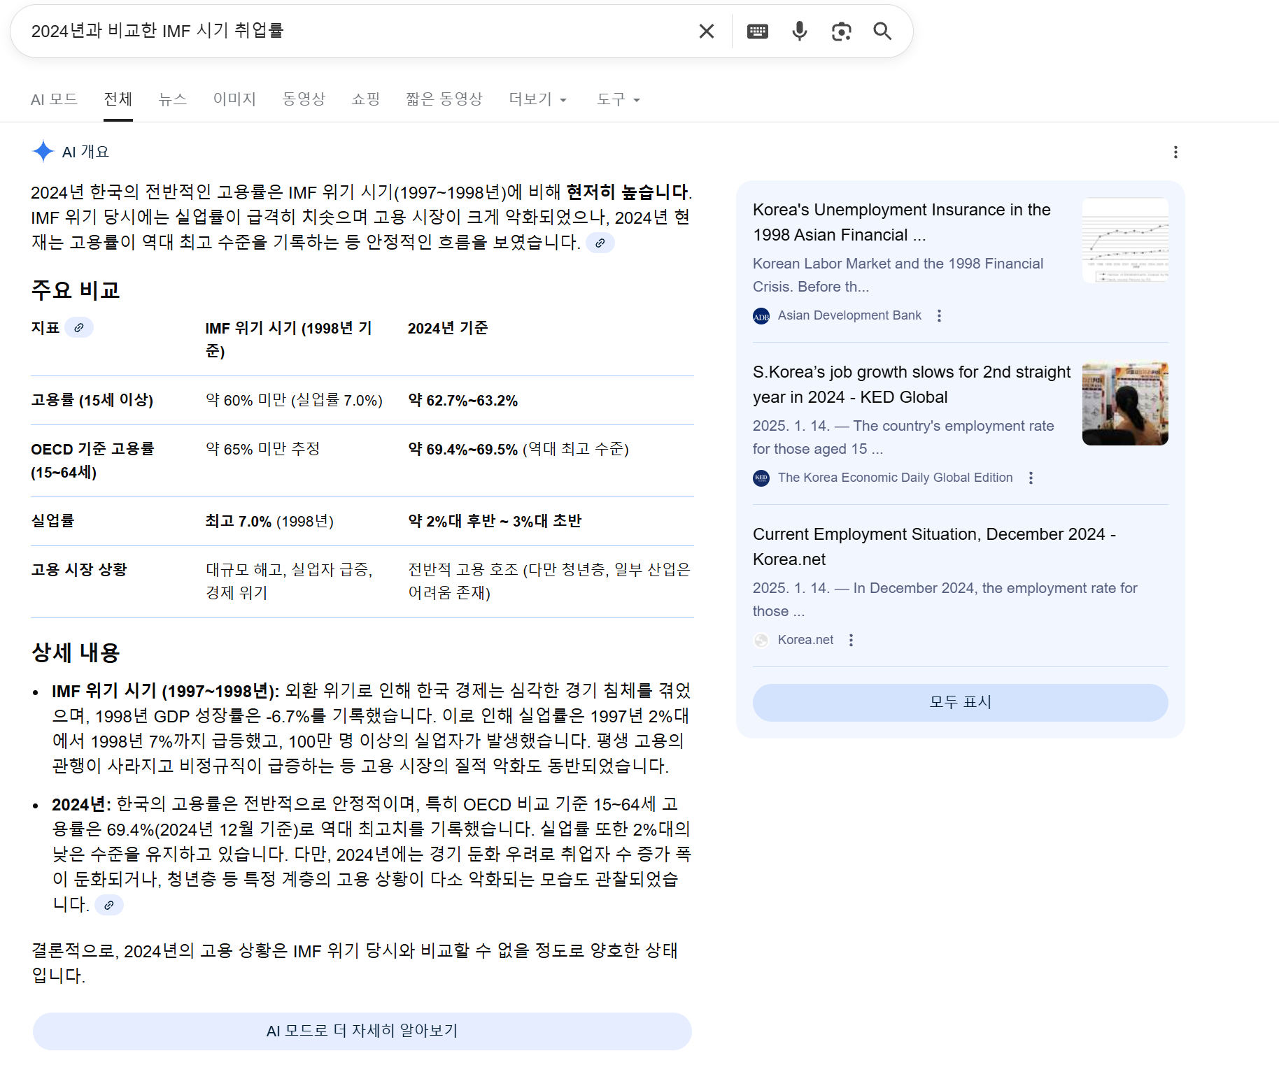Click the 모두 표시 button

[960, 702]
